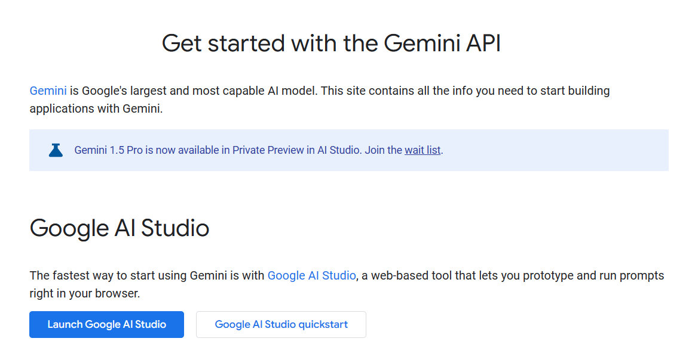Click the Gemini 1.5 Pro text in banner

point(108,150)
